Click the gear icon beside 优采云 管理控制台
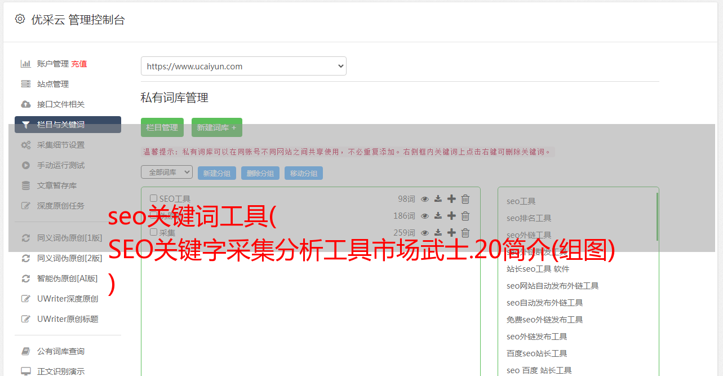The width and height of the screenshot is (723, 376). 20,19
